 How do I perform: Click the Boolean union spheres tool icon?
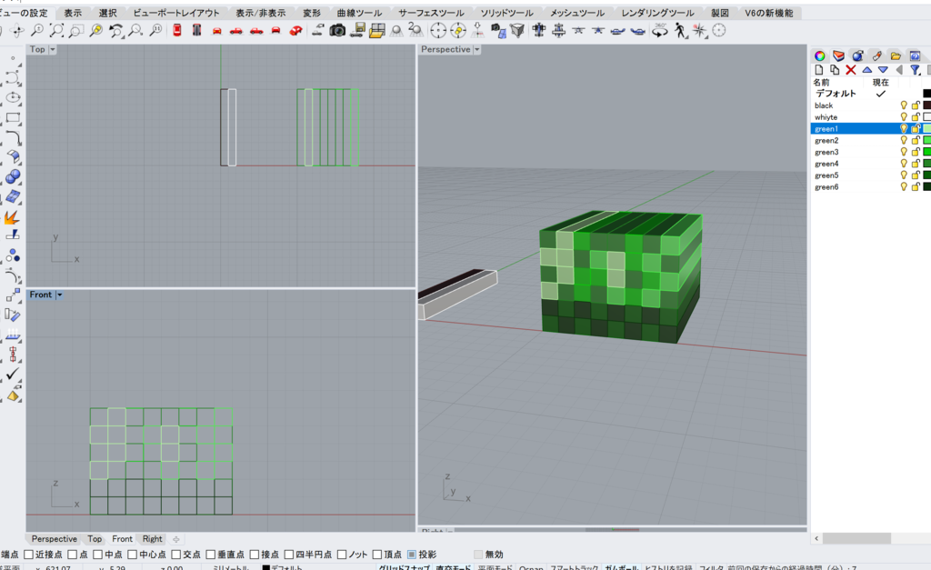[13, 177]
